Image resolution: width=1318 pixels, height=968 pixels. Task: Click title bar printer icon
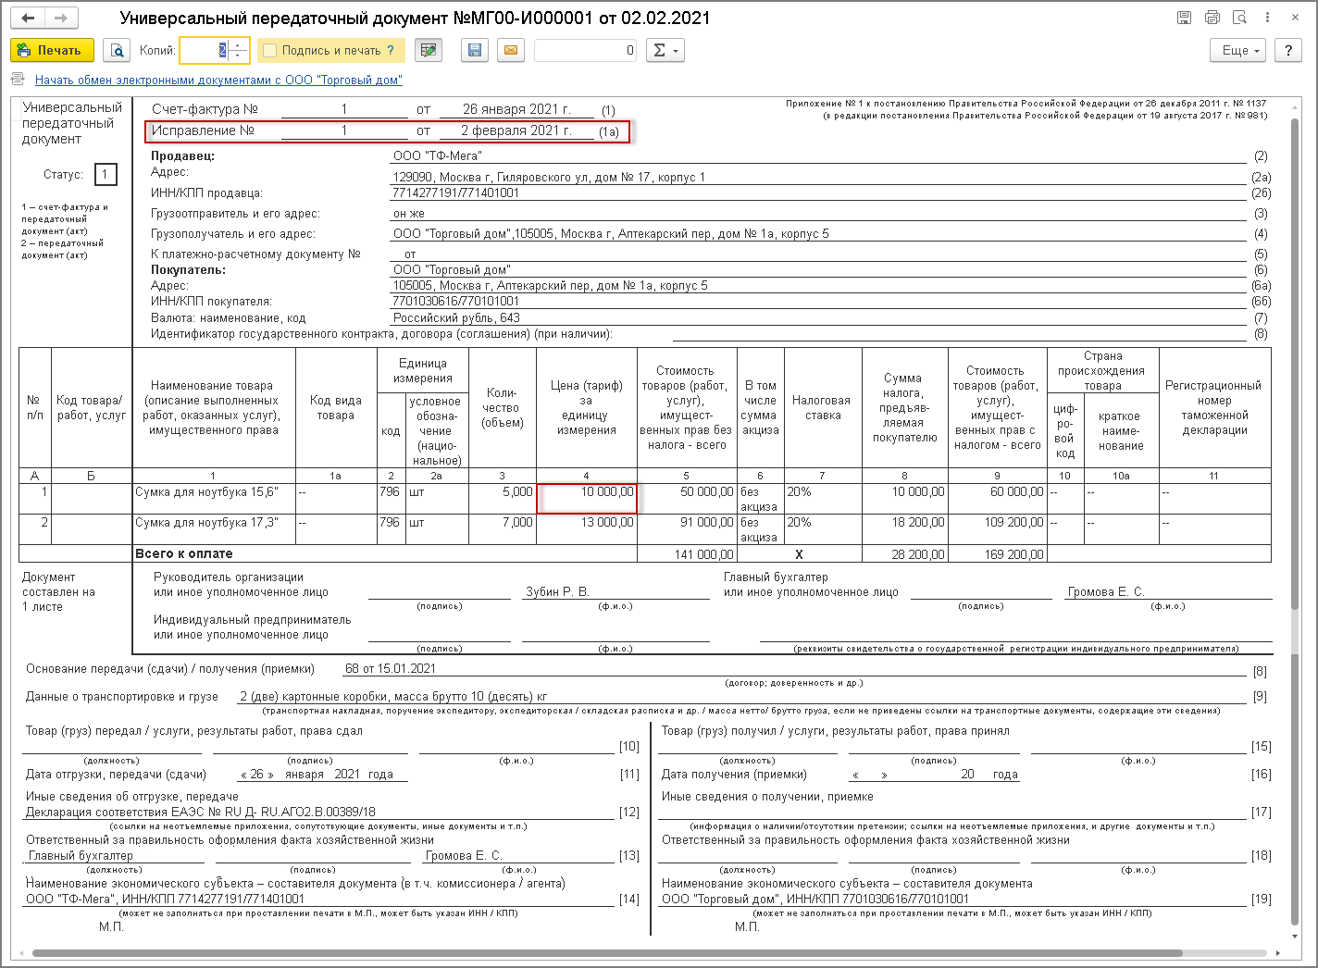point(1212,18)
